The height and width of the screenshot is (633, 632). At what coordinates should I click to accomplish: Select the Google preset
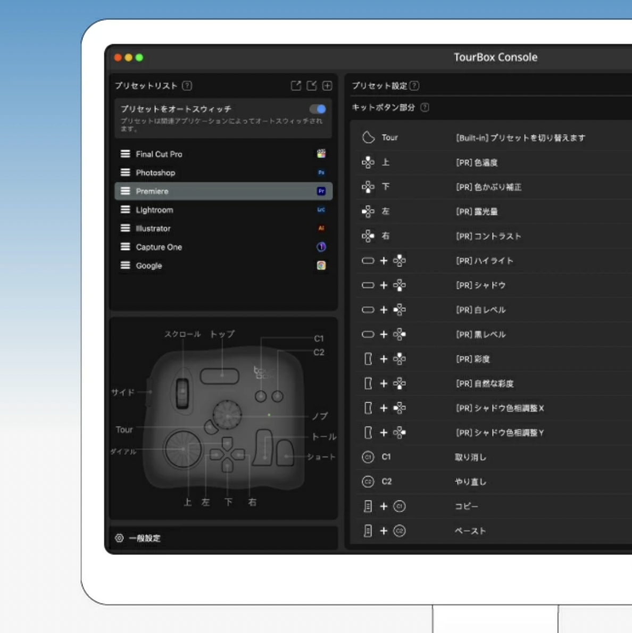point(223,265)
